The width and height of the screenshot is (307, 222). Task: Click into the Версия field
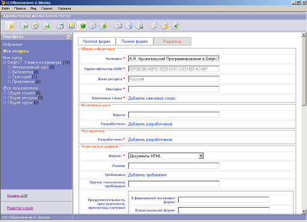tap(174, 115)
